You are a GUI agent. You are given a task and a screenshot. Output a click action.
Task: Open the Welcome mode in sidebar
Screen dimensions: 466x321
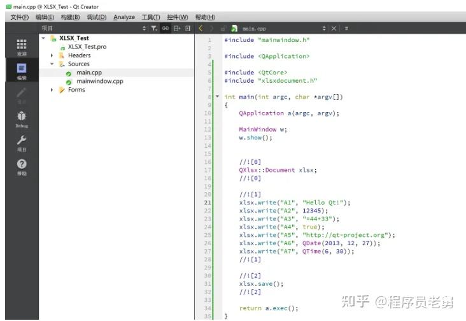[x=22, y=46]
